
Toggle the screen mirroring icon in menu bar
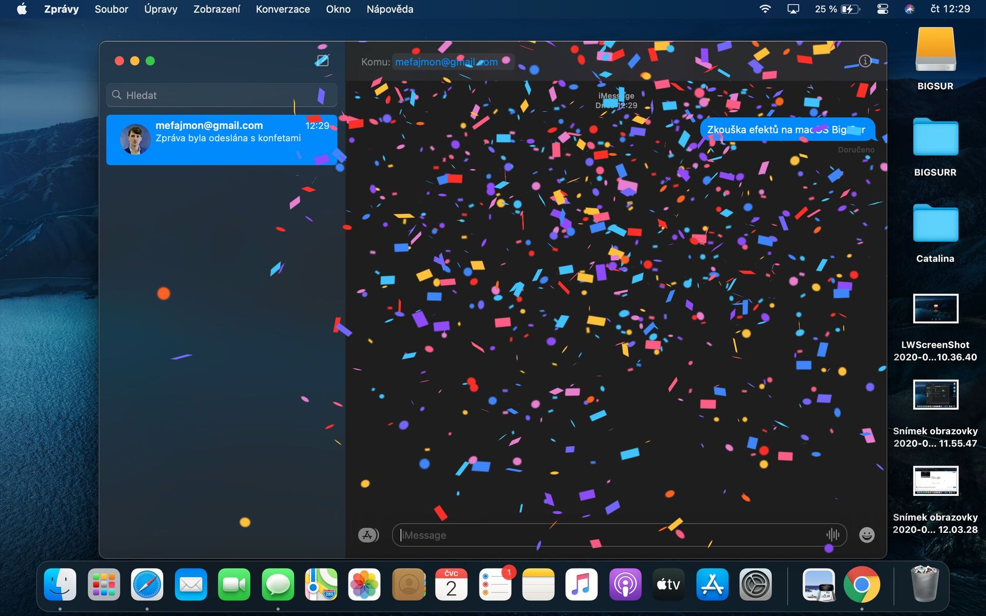(x=794, y=8)
